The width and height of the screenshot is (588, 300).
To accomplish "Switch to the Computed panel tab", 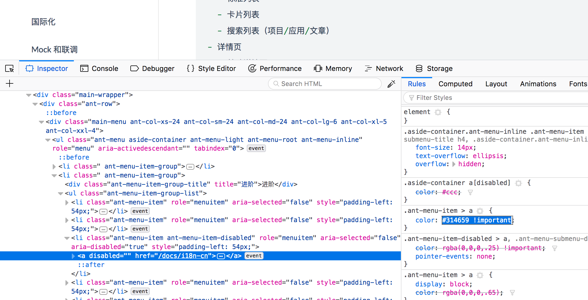I will click(x=455, y=84).
